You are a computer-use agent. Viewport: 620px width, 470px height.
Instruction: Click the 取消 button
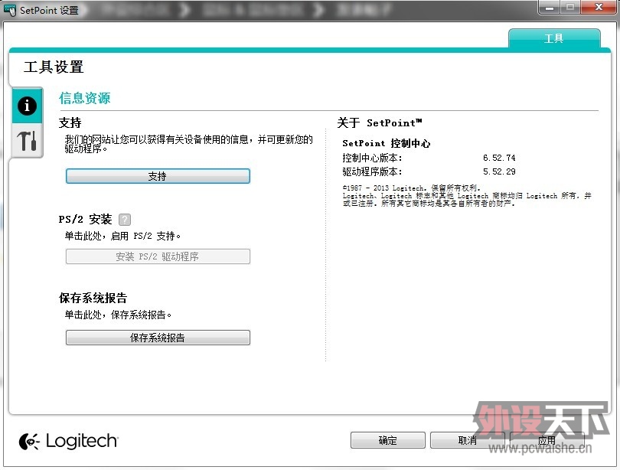pyautogui.click(x=468, y=440)
